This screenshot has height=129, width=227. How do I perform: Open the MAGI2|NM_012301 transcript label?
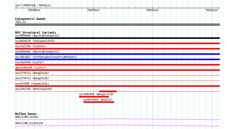(27, 117)
